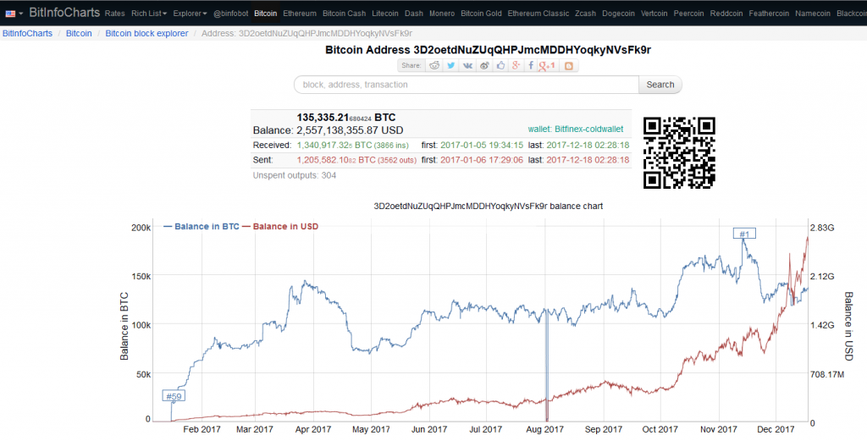Viewport: 867px width, 441px height.
Task: Select Ethereum in the top navigation
Action: [300, 14]
